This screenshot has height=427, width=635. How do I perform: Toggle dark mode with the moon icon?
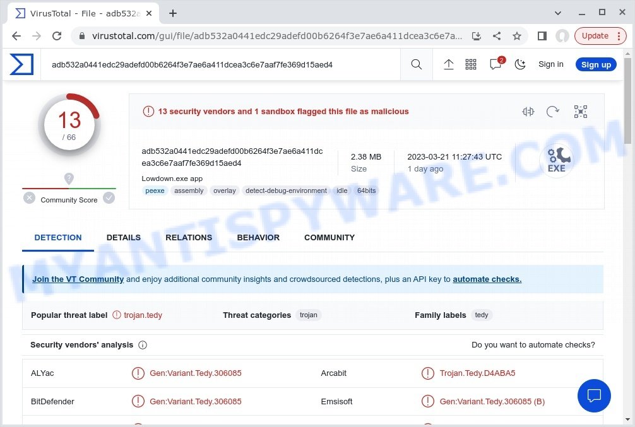520,64
